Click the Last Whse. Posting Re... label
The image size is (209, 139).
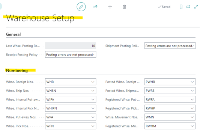coord(23,46)
